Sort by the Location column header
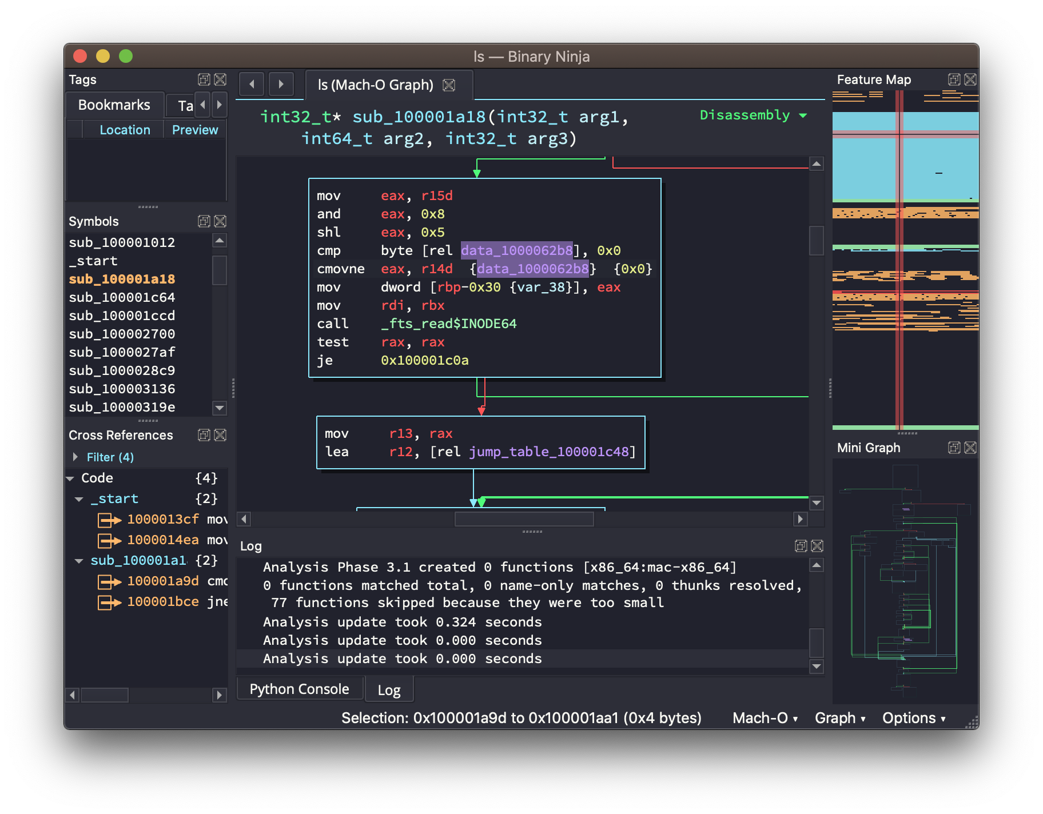Screen dimensions: 1043x814 (x=124, y=130)
